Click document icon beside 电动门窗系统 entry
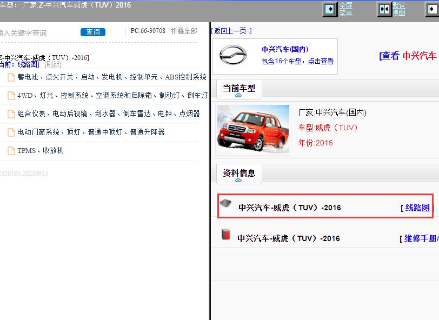The image size is (439, 320). (11, 132)
